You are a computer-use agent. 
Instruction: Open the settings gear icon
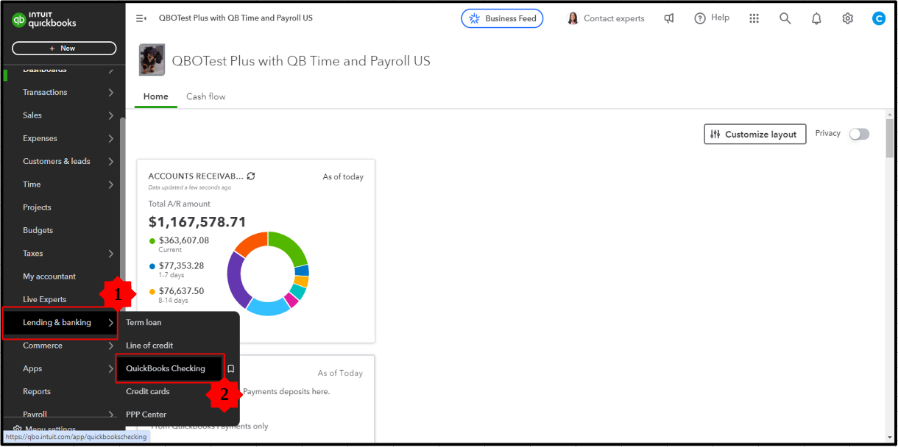(847, 18)
